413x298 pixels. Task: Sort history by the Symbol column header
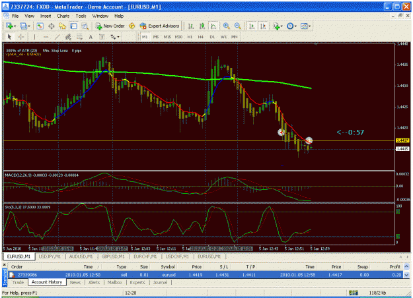168,267
